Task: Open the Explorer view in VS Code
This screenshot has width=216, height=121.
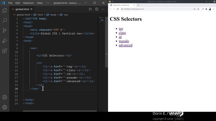Action: (4, 10)
